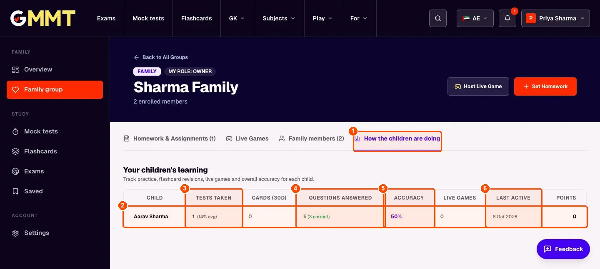Click the UAE flag icon
600x269 pixels.
click(466, 18)
